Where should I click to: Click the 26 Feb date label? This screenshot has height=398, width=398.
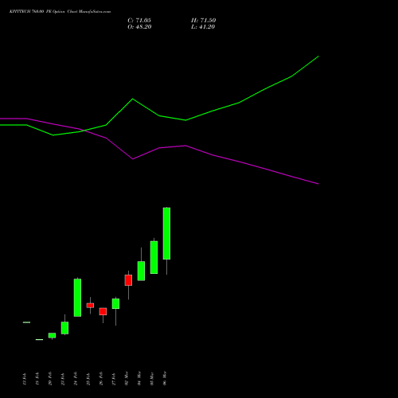click(x=101, y=378)
